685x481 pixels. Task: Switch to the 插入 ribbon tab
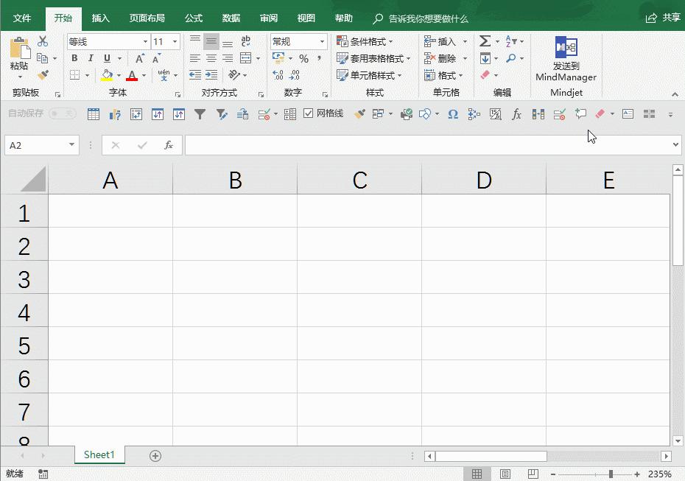pos(101,18)
